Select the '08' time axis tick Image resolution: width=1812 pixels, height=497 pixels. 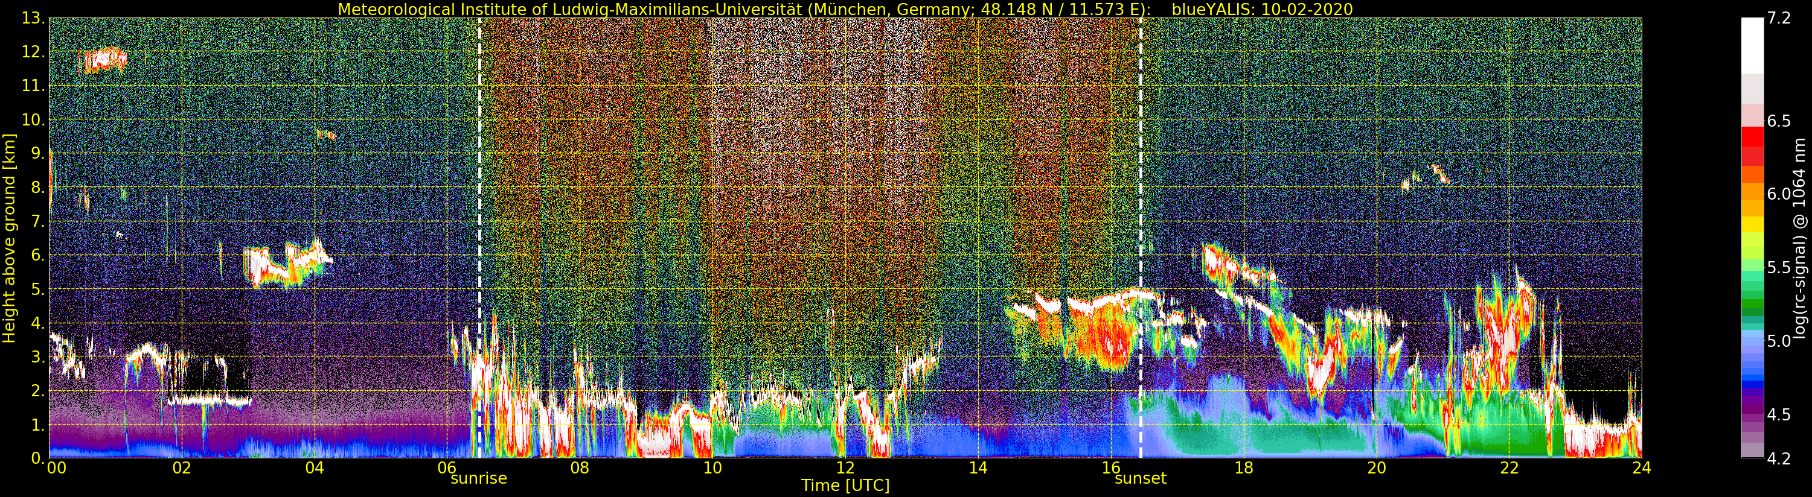click(x=580, y=467)
